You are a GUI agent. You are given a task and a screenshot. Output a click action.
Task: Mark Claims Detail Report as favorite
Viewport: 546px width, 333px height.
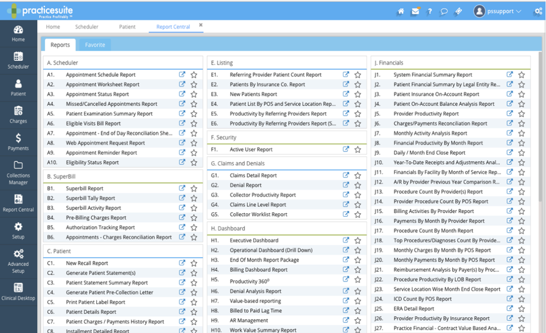(x=357, y=175)
